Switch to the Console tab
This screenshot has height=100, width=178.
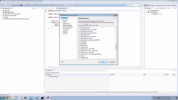(x=72, y=71)
